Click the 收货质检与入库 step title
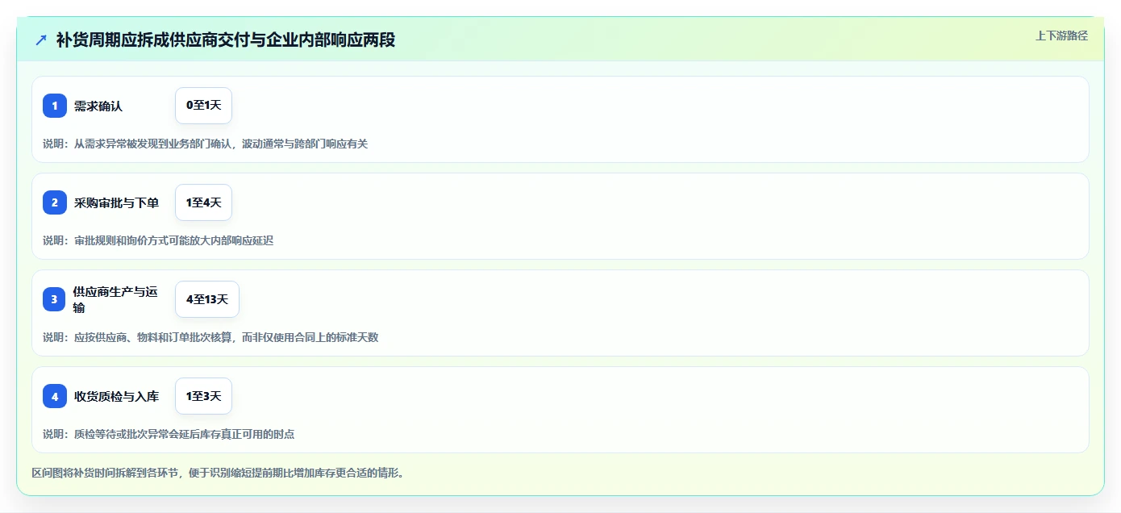 [x=116, y=396]
